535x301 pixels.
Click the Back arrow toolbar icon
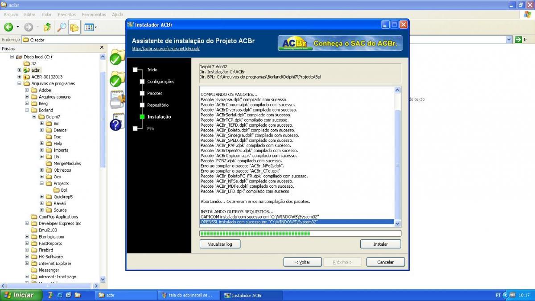point(8,27)
